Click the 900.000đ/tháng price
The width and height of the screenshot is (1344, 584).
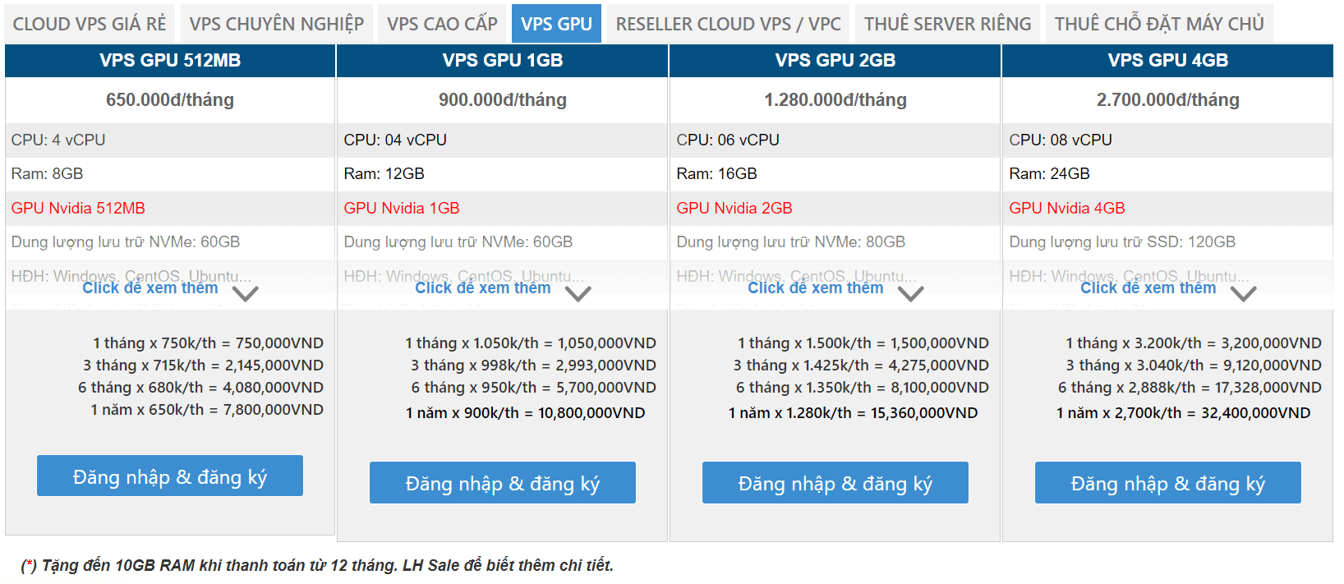pos(503,100)
